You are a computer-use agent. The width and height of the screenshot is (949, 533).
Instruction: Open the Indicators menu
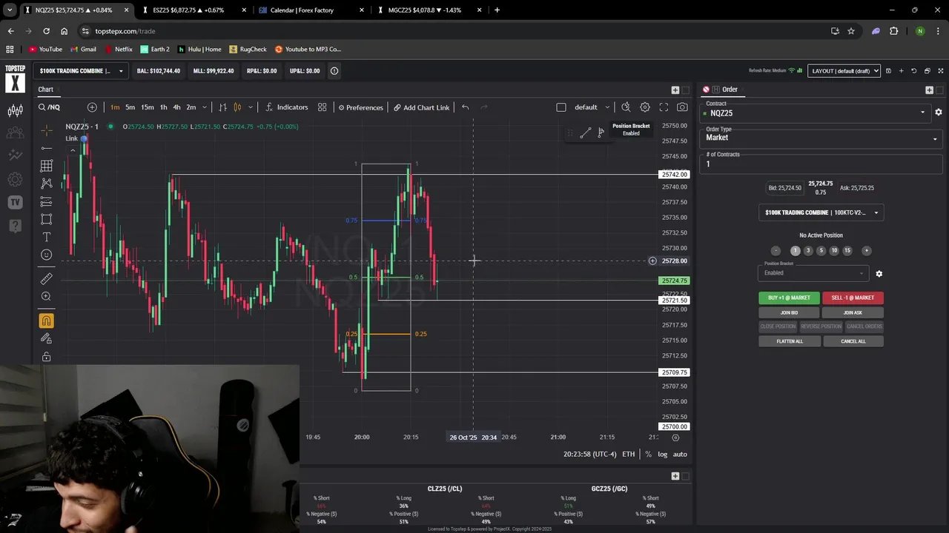(286, 107)
